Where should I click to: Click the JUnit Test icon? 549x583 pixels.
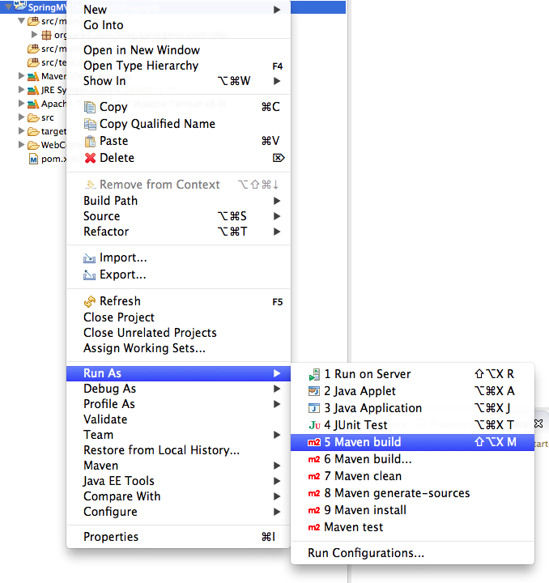coord(314,426)
